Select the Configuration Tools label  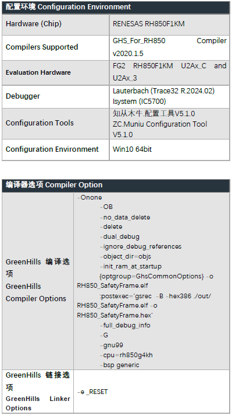[40, 123]
